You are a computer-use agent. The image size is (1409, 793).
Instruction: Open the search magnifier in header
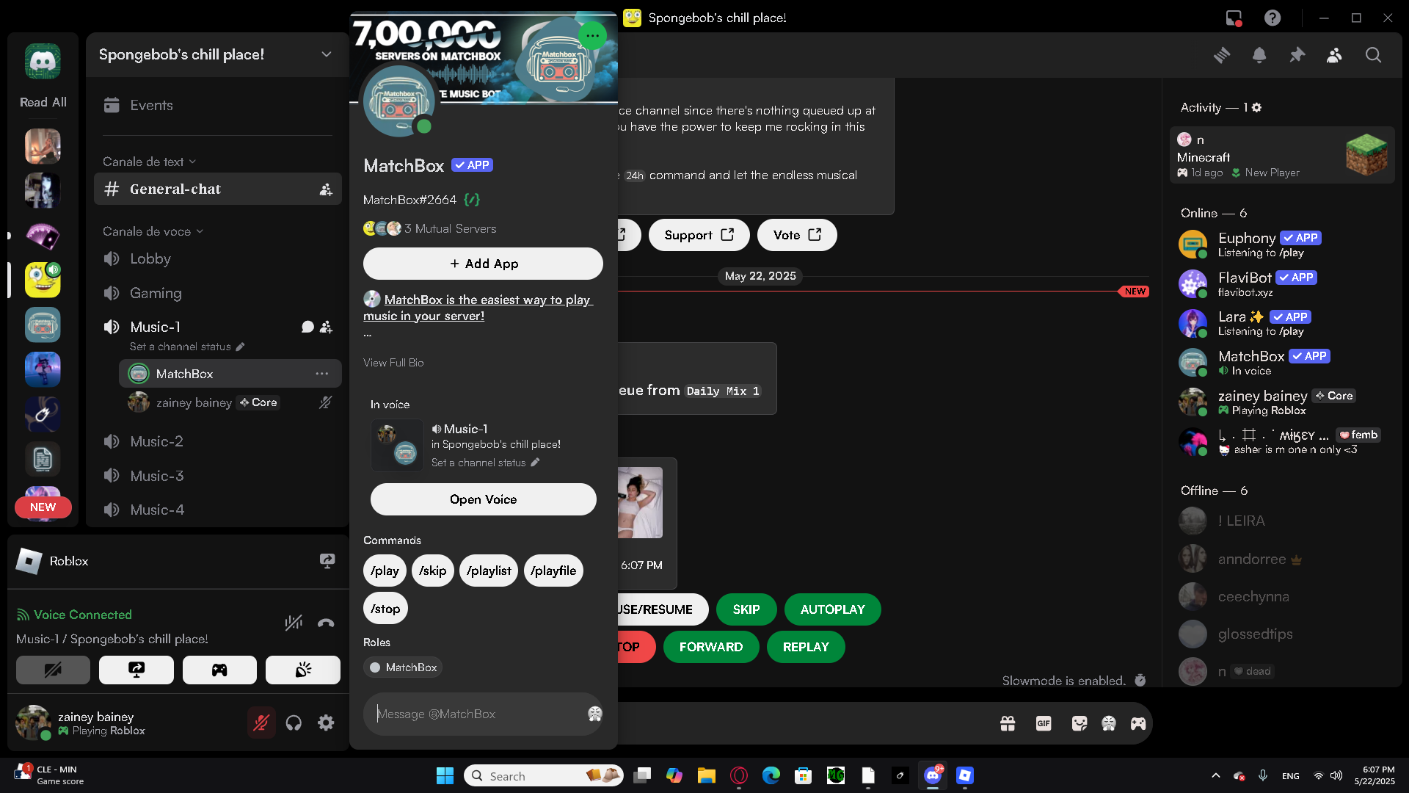click(x=1373, y=55)
